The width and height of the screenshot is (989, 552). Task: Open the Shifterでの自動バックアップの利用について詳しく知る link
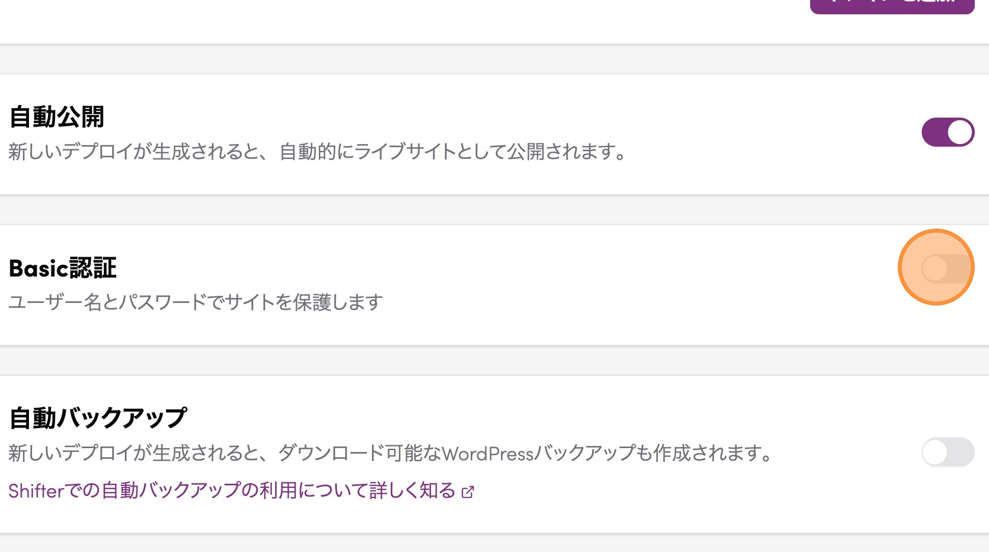coord(232,491)
